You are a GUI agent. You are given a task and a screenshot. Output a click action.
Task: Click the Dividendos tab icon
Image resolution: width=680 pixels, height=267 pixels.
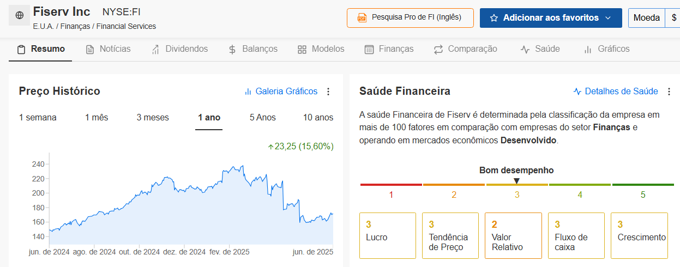(x=155, y=50)
